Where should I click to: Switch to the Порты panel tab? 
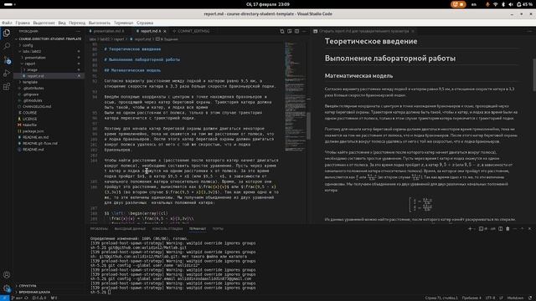pos(218,228)
